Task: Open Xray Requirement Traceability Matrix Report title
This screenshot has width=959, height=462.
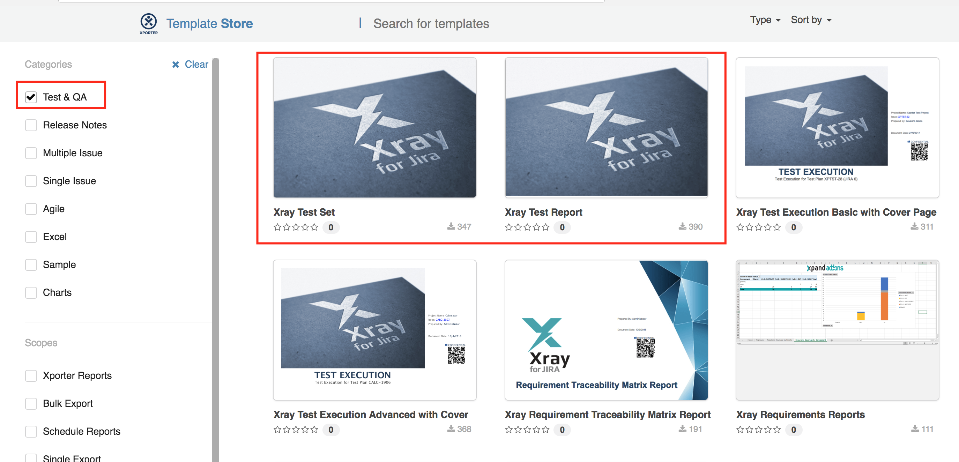Action: click(x=607, y=415)
